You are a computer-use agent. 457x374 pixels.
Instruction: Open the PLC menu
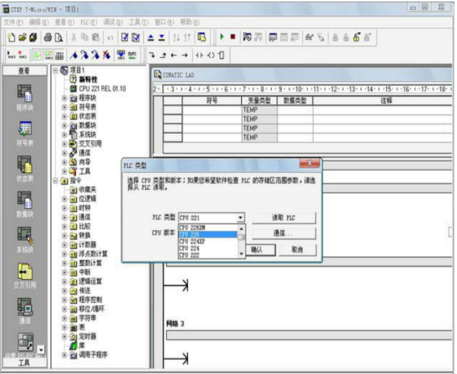click(x=89, y=22)
